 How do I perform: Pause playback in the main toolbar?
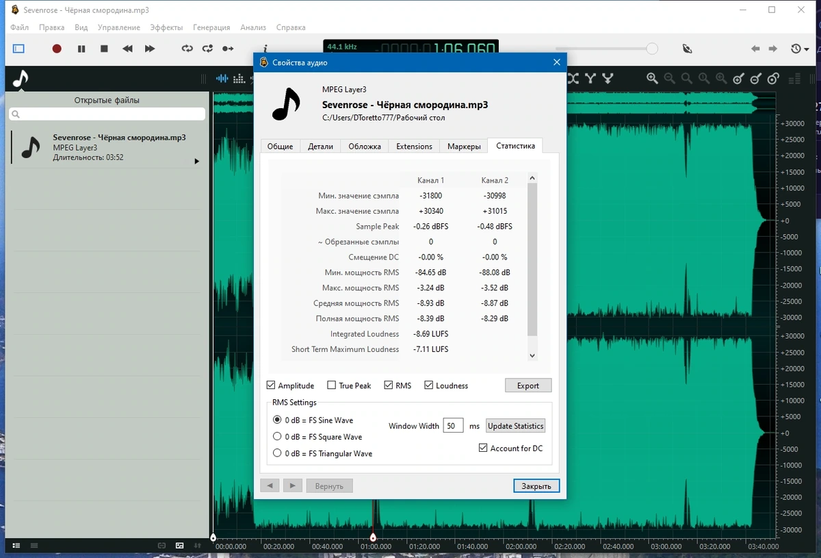click(81, 49)
